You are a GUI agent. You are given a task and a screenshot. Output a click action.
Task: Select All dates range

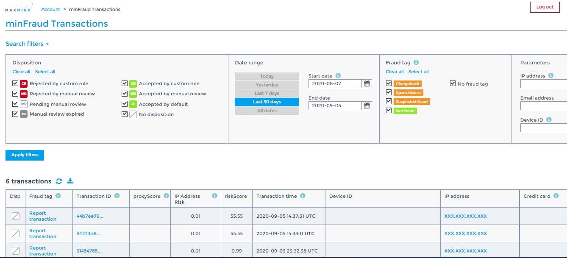pos(267,111)
